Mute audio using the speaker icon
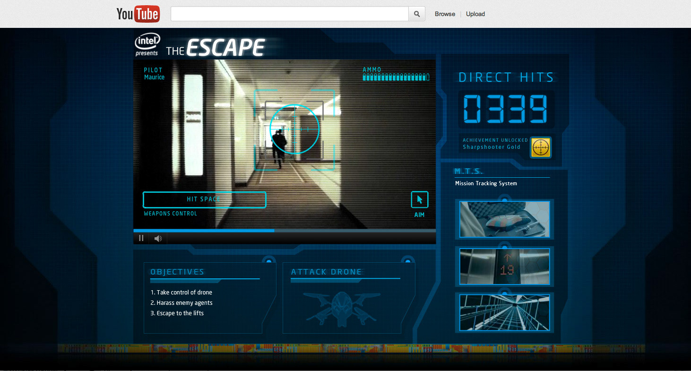Viewport: 691px width, 371px height. pyautogui.click(x=158, y=238)
